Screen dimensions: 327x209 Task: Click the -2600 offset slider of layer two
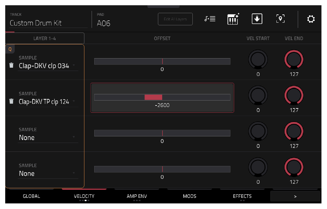[x=162, y=97]
